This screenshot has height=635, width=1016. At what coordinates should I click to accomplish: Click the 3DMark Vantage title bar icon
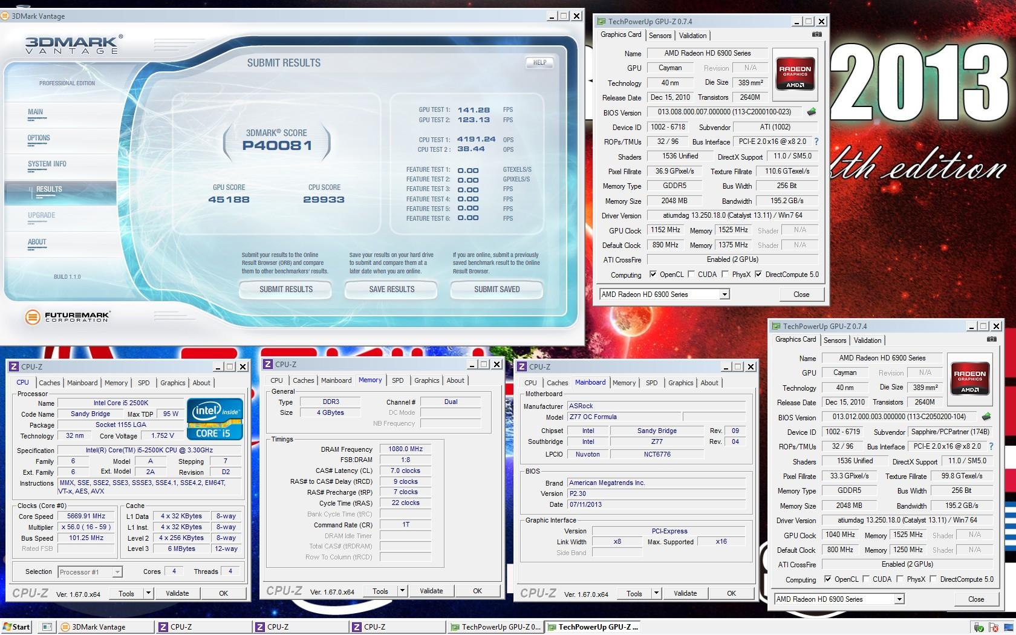coord(5,16)
